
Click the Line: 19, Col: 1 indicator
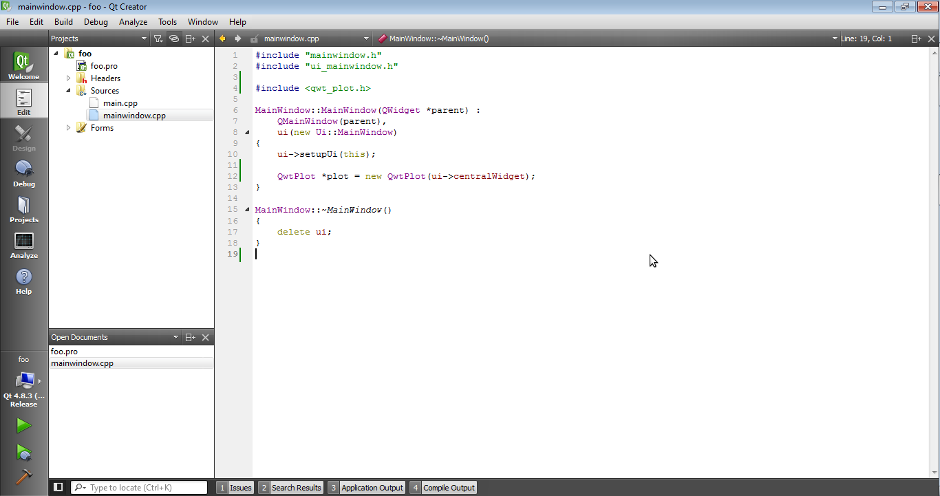coord(866,39)
